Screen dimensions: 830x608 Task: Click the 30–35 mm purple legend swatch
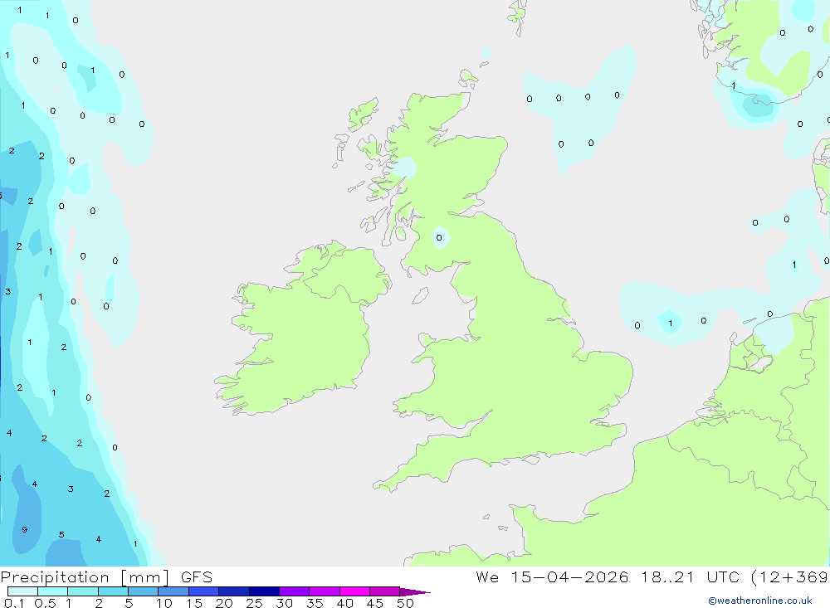294,591
